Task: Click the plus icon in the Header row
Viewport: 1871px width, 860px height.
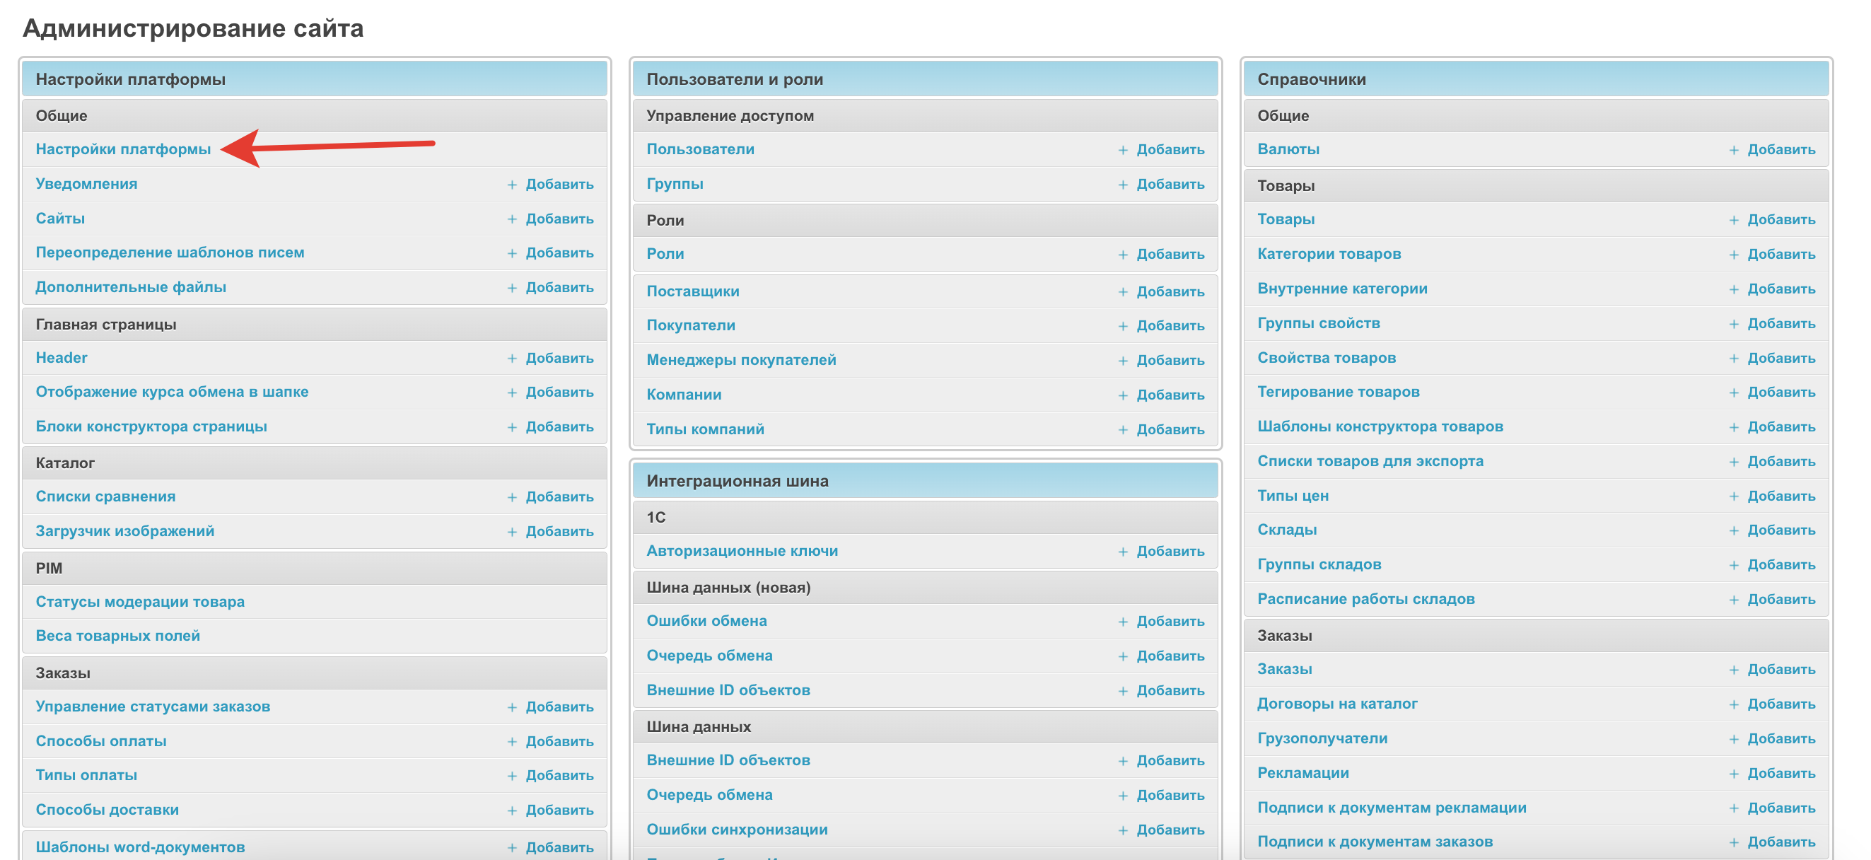Action: pos(512,358)
